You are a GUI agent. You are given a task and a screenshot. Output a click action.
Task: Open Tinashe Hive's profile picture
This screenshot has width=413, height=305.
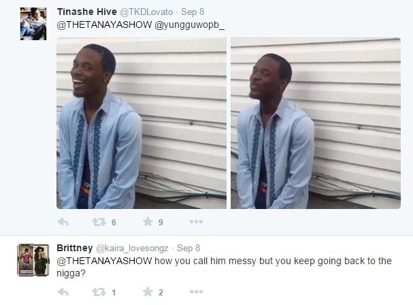[x=33, y=24]
